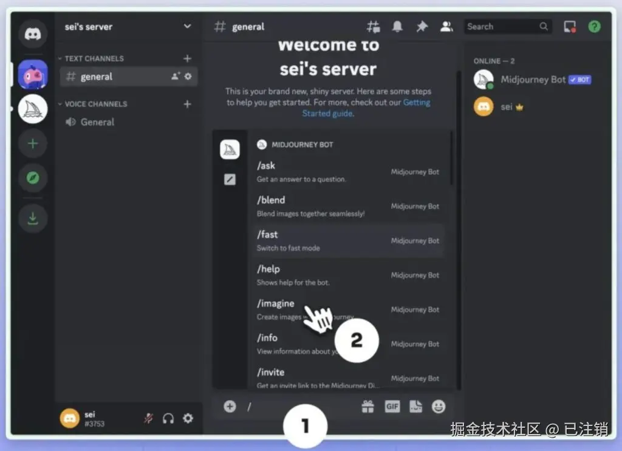
Task: Choose the /imagine command
Action: (x=348, y=310)
